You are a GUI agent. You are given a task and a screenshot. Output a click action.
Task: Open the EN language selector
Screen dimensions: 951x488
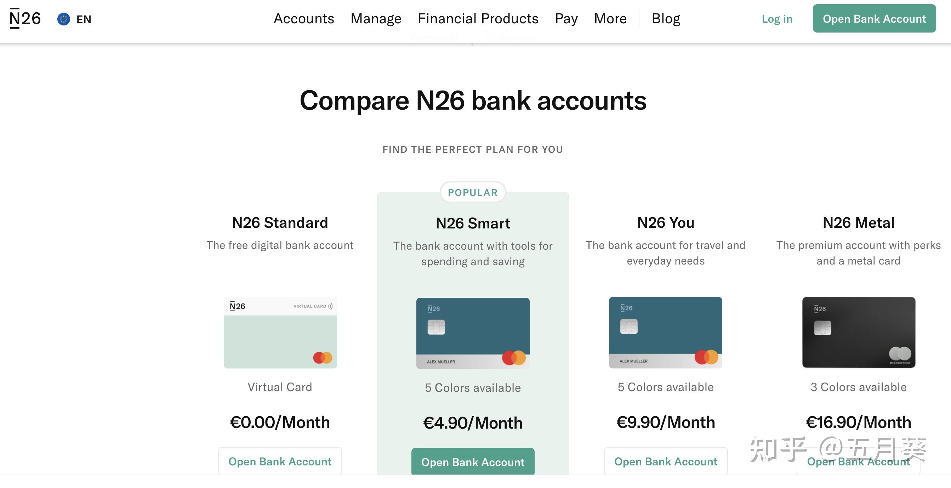[84, 19]
